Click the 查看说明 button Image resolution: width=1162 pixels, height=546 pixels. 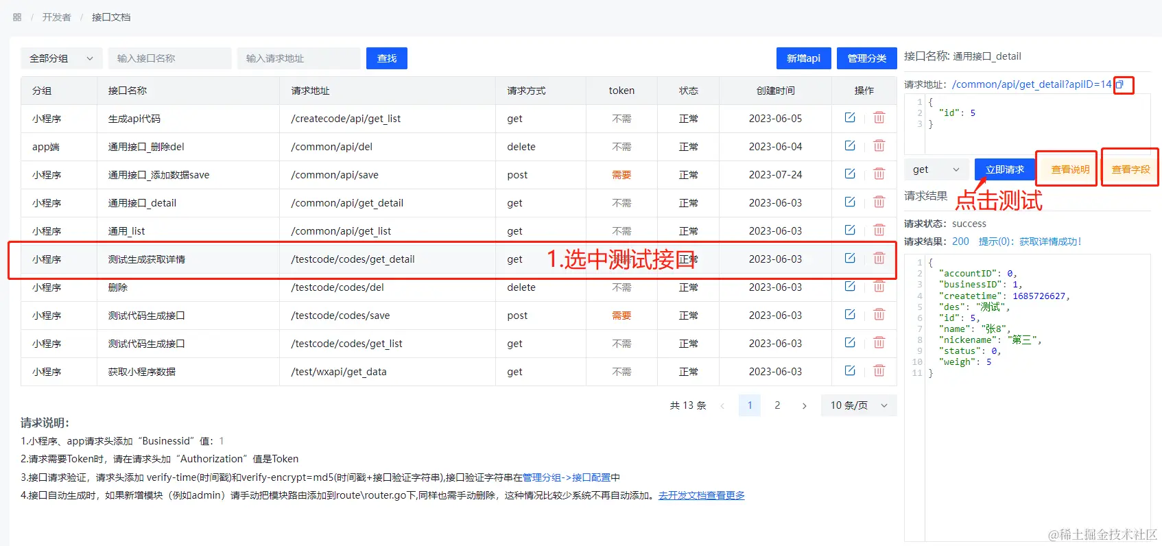(1070, 169)
